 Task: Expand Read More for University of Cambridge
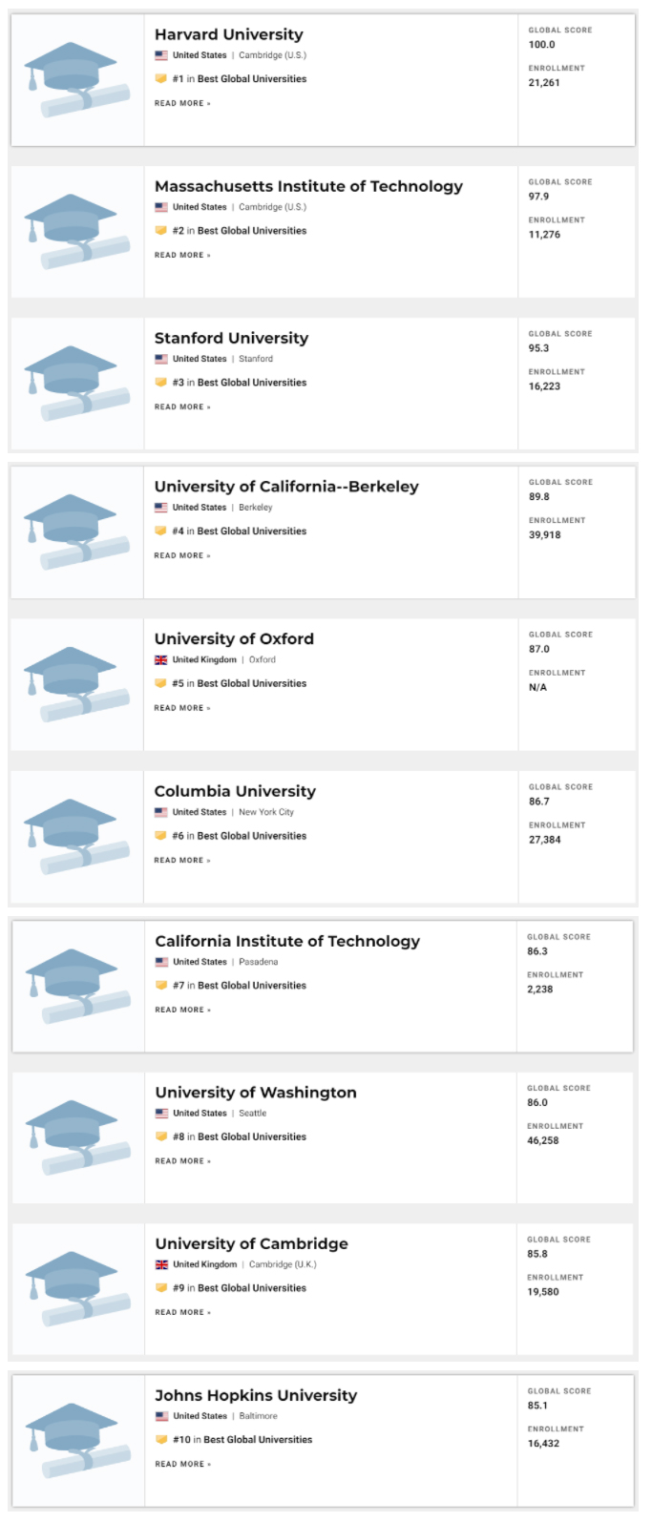point(183,1312)
